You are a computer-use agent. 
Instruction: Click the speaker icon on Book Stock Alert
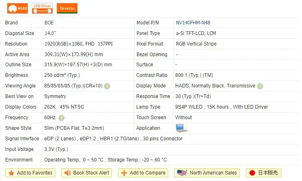point(68,173)
